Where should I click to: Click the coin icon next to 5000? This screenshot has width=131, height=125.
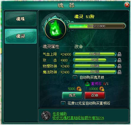point(79,89)
